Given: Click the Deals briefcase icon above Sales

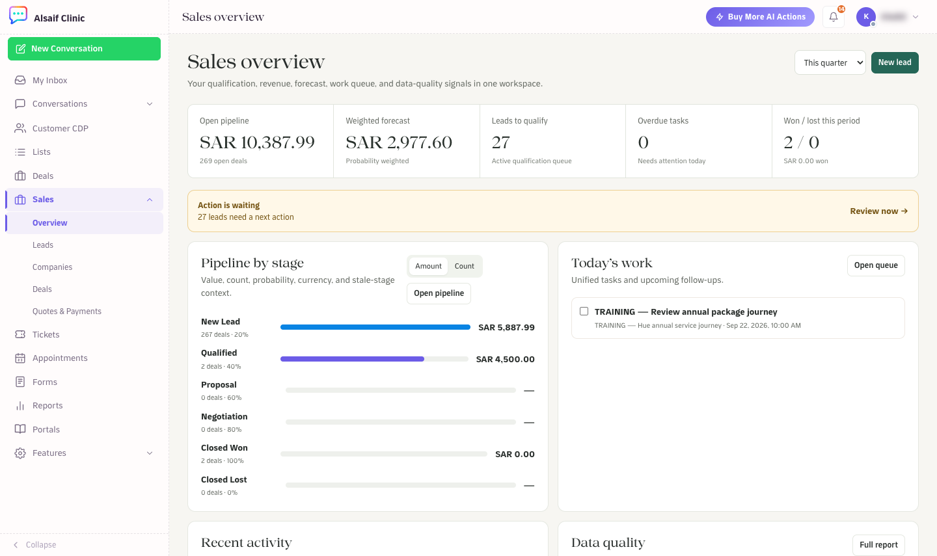Looking at the screenshot, I should [x=20, y=176].
